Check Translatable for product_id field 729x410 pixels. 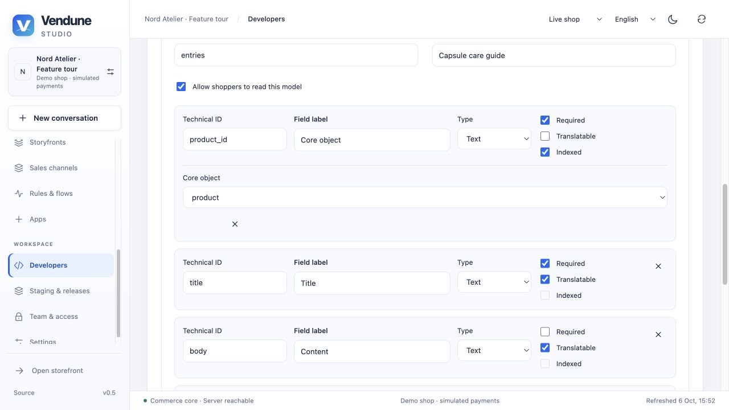(545, 136)
